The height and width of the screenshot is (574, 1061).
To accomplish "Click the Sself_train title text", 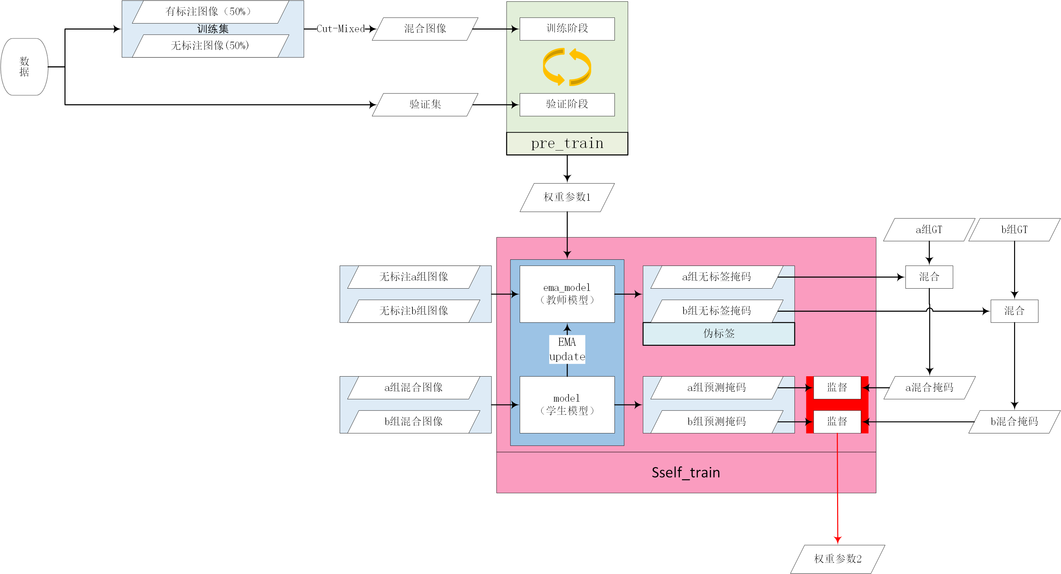I will [685, 472].
